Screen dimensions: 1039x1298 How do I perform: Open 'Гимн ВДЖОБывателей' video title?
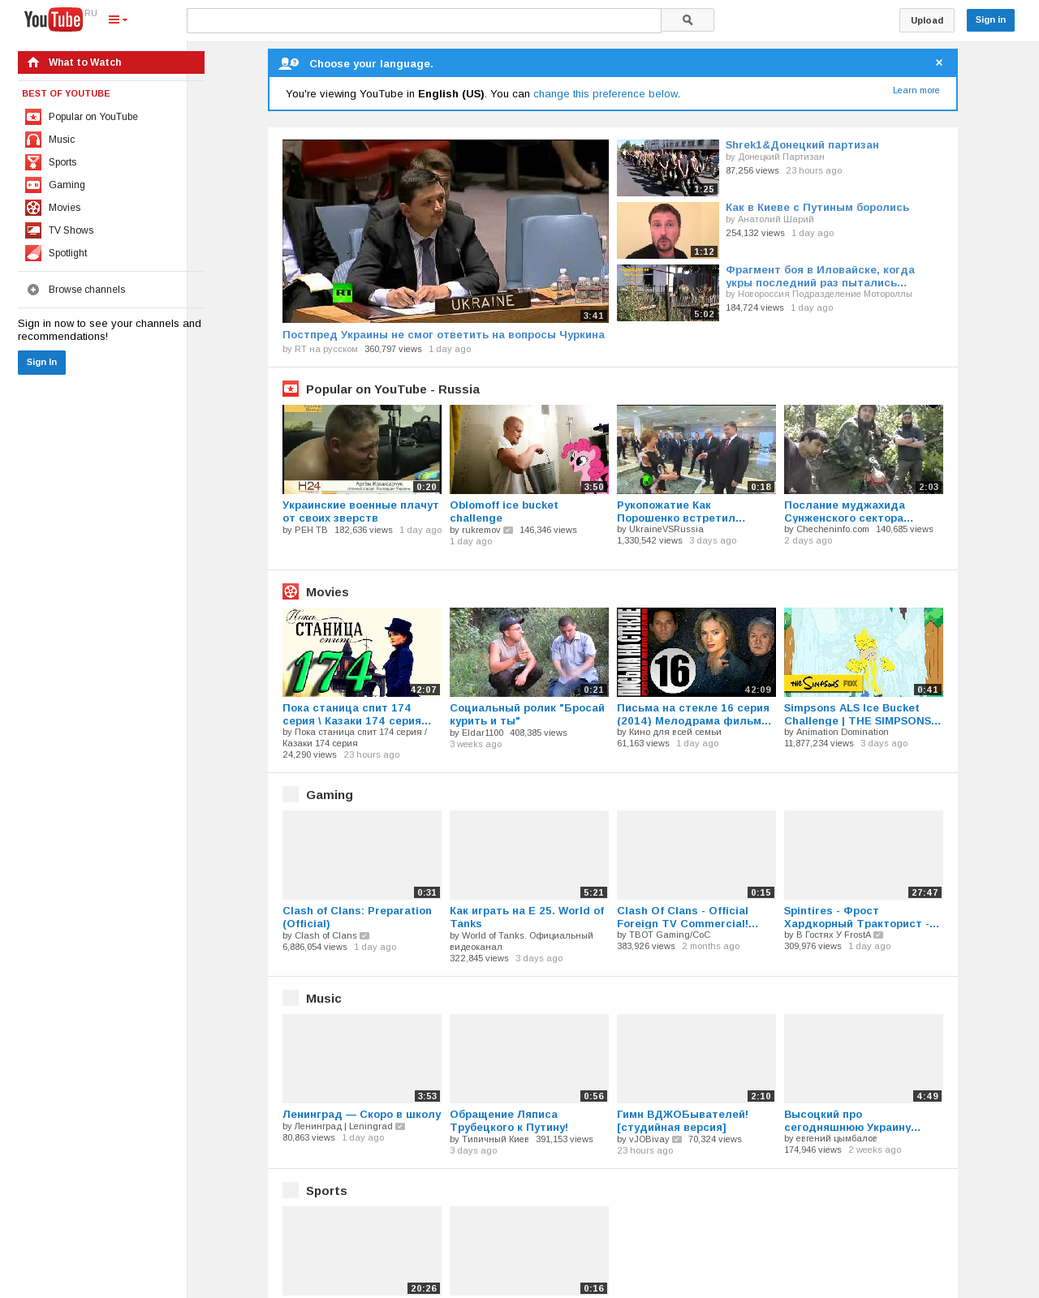tap(683, 1121)
